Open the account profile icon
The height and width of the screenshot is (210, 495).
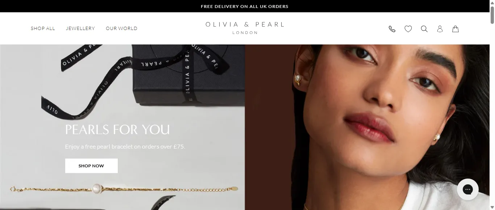[440, 29]
